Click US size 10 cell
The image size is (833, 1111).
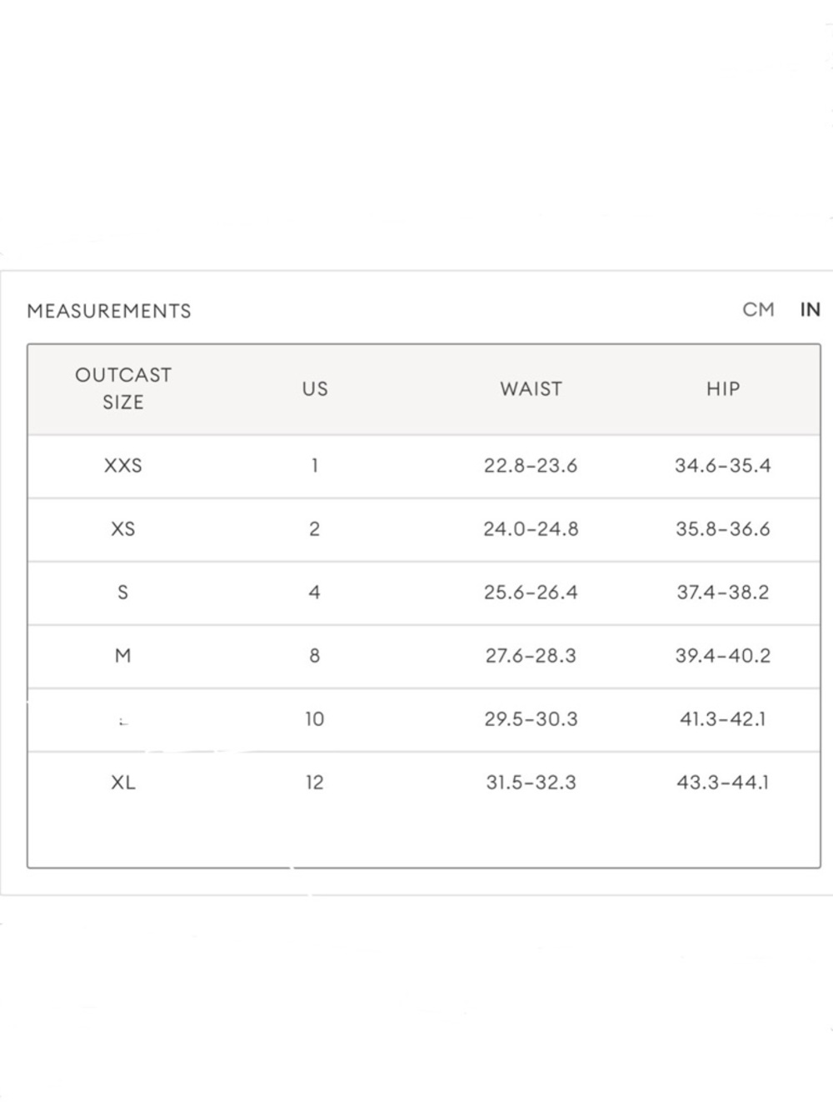[315, 719]
